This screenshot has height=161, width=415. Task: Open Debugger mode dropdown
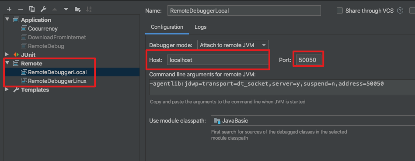click(233, 45)
